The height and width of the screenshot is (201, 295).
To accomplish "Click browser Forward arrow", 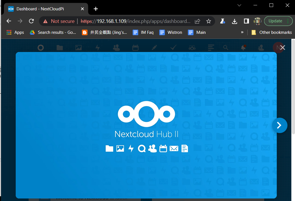I will pos(20,21).
